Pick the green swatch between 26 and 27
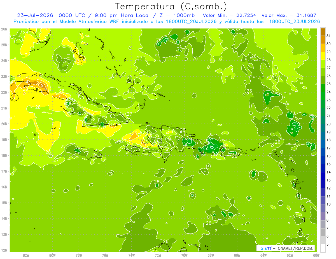This screenshot has width=336, height=259. click(323, 72)
